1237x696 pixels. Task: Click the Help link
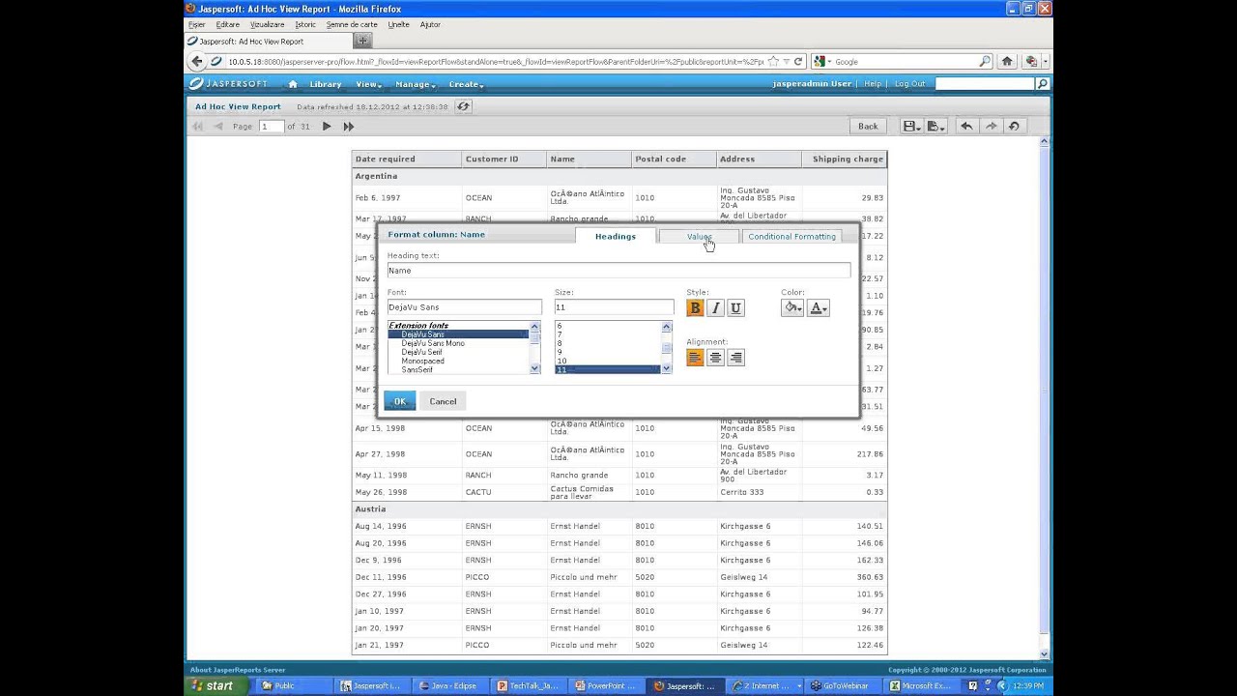(873, 84)
